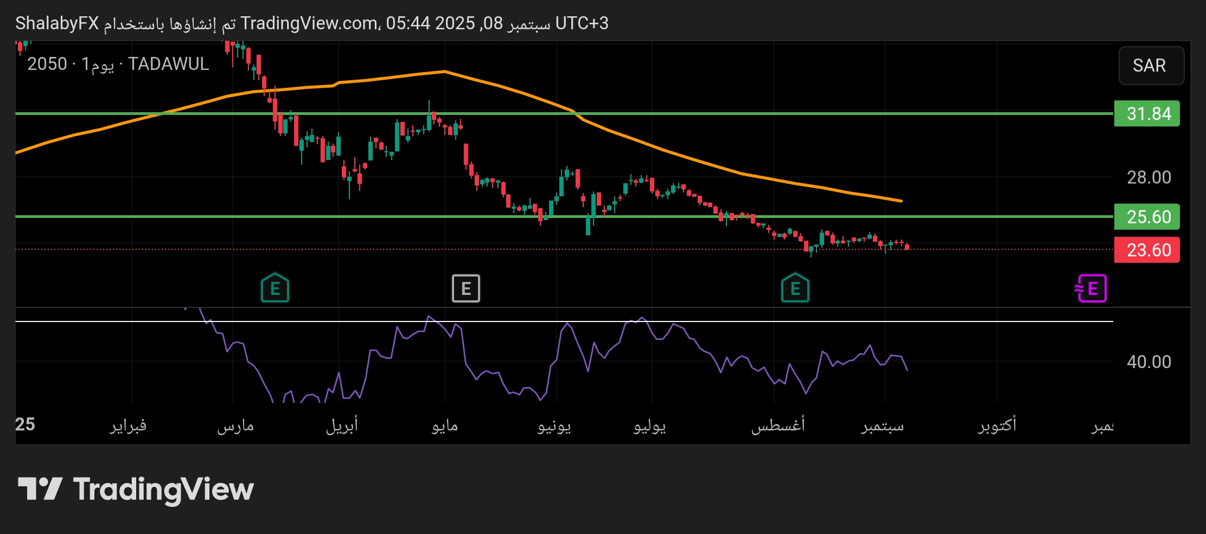
Task: Click the red 23.60 current price label
Action: click(1147, 250)
